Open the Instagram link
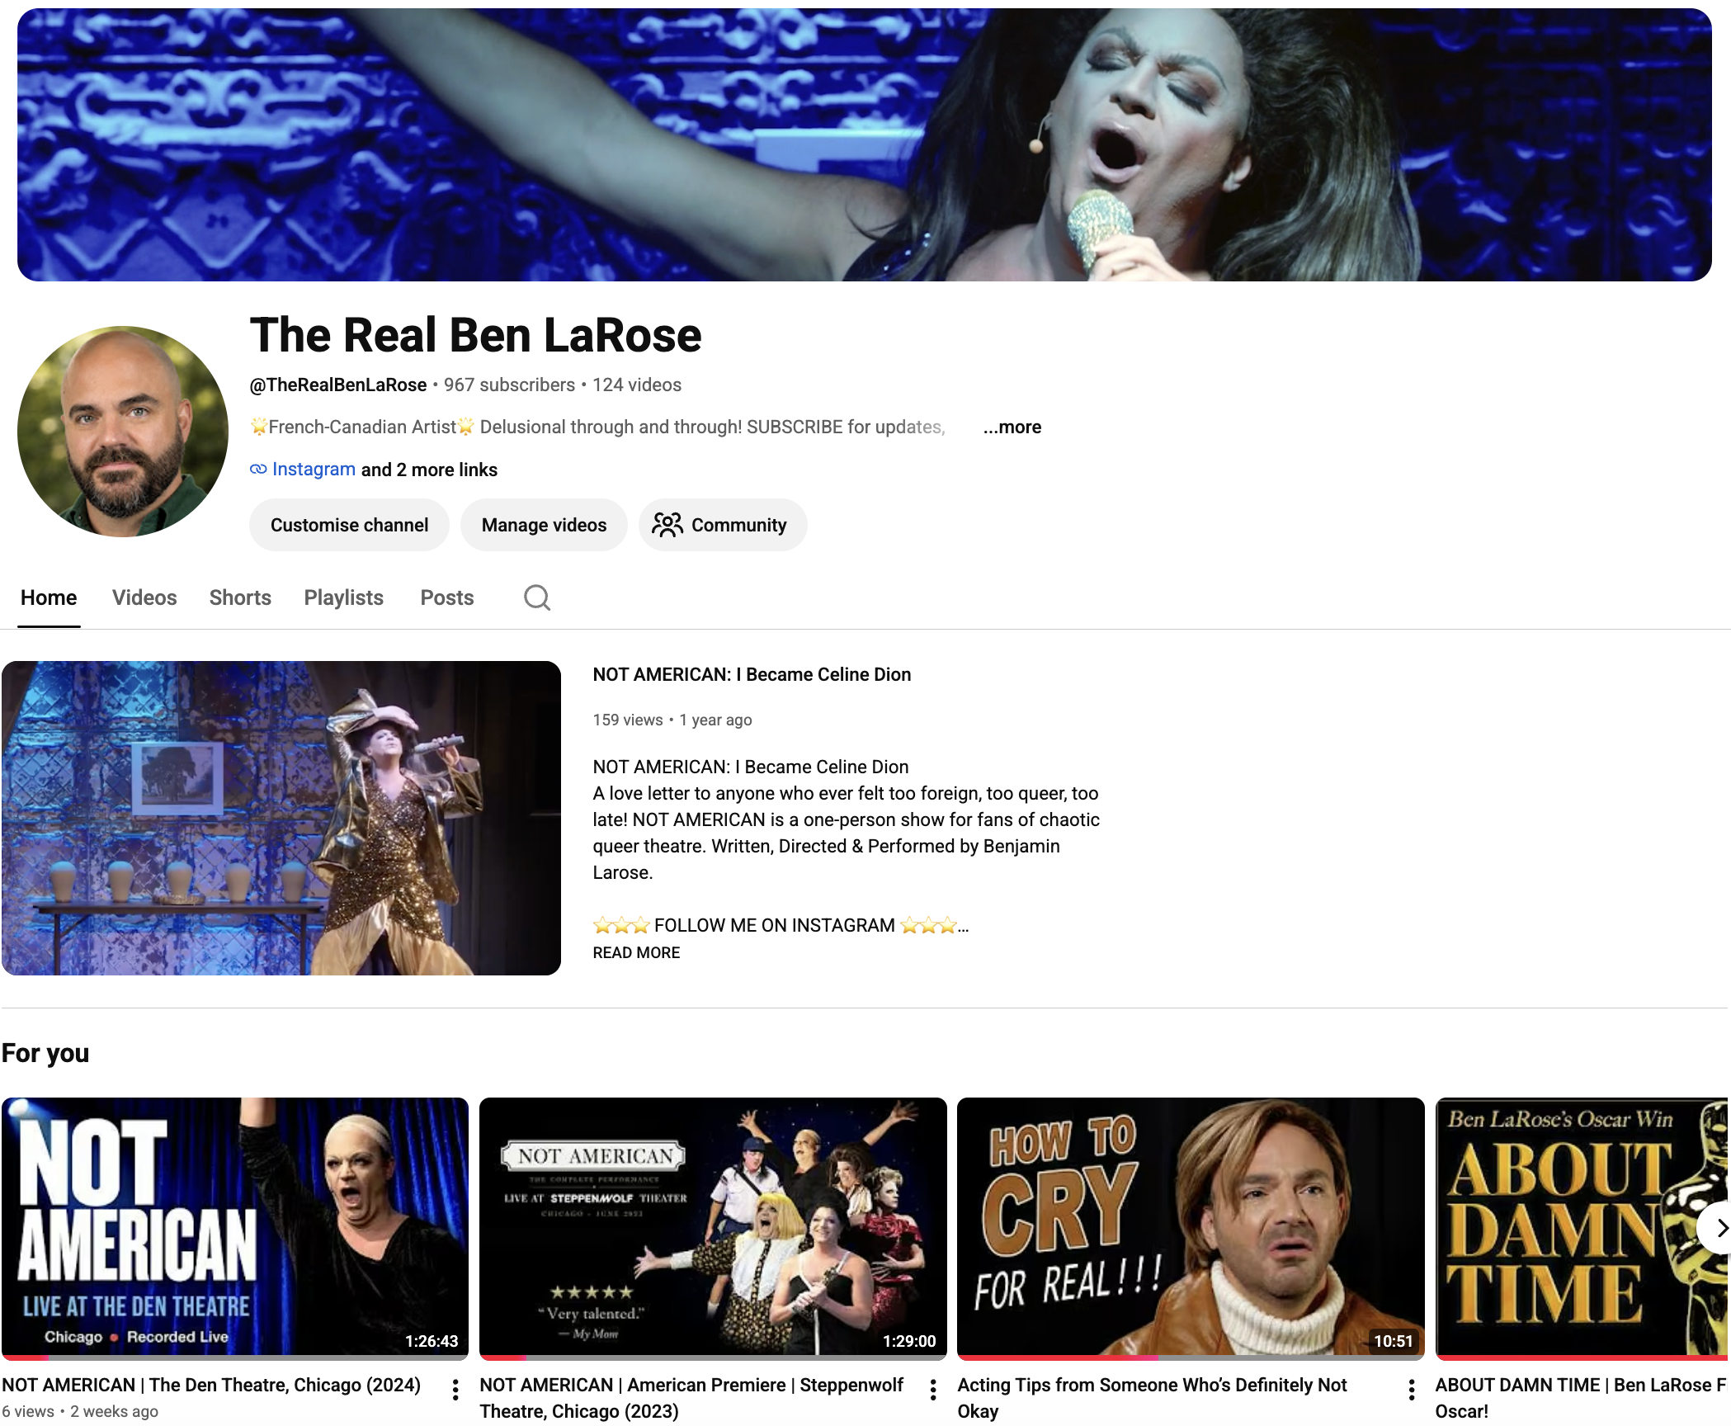 click(x=314, y=470)
